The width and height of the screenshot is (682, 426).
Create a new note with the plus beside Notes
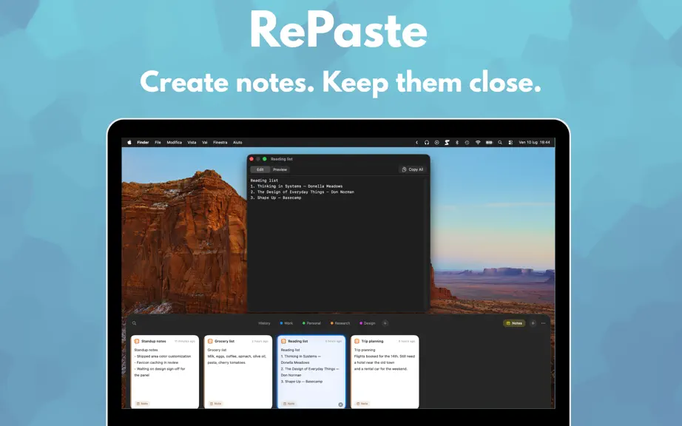point(533,323)
